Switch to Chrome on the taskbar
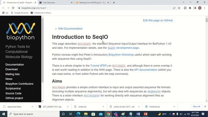 click(108, 114)
